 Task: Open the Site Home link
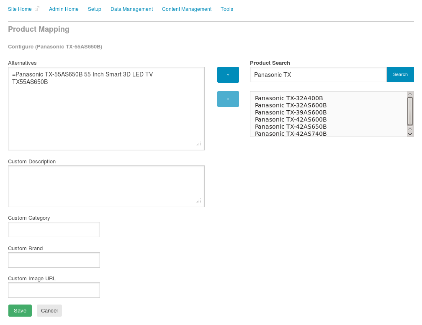pyautogui.click(x=20, y=9)
